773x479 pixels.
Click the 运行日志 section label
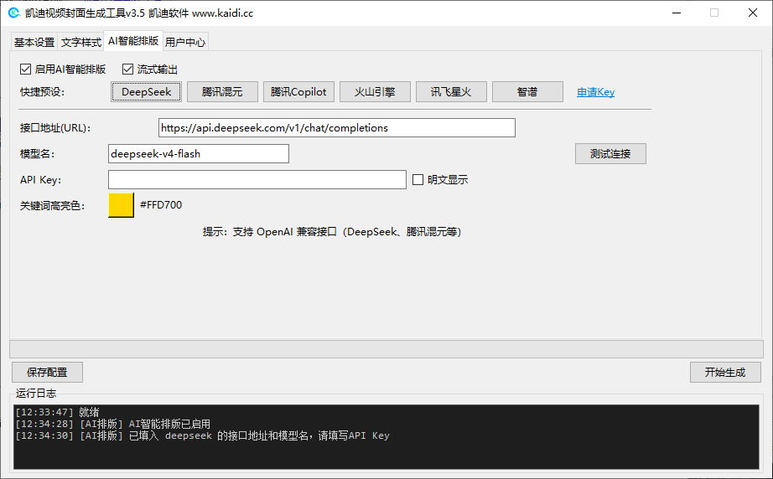[x=36, y=393]
